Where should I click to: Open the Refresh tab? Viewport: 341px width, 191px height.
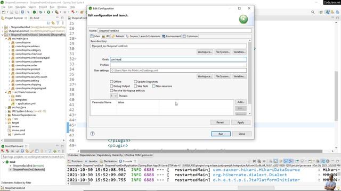(x=118, y=36)
